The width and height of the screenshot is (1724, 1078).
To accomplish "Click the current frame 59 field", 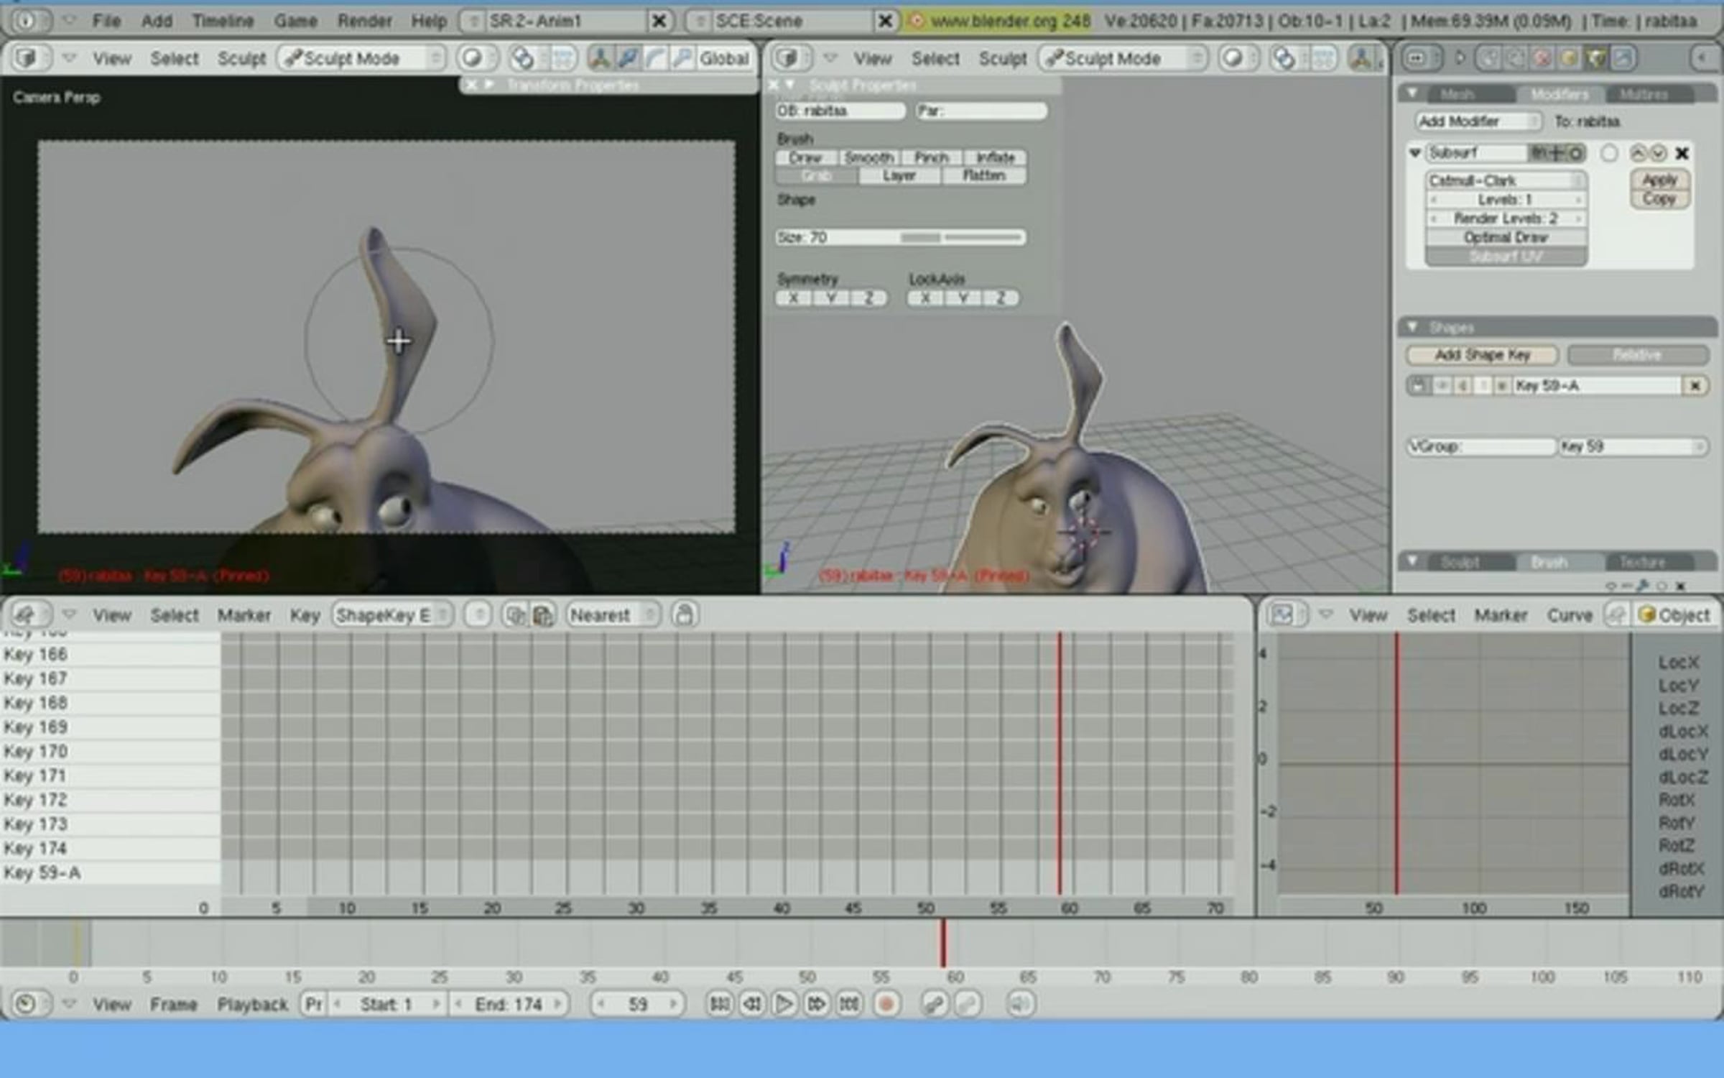I will [637, 1004].
